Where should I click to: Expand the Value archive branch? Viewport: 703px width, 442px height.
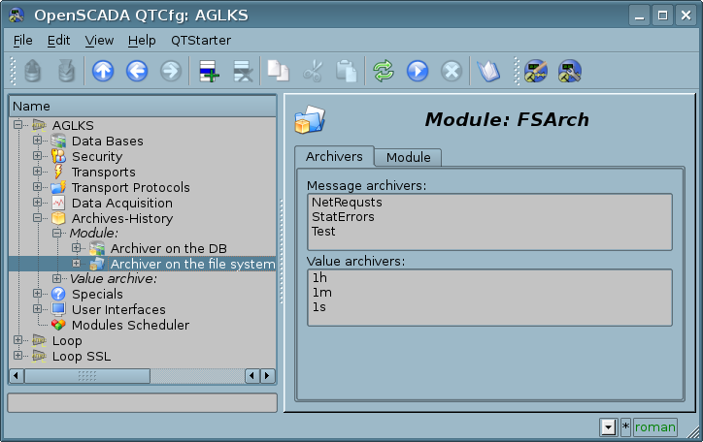pos(56,278)
